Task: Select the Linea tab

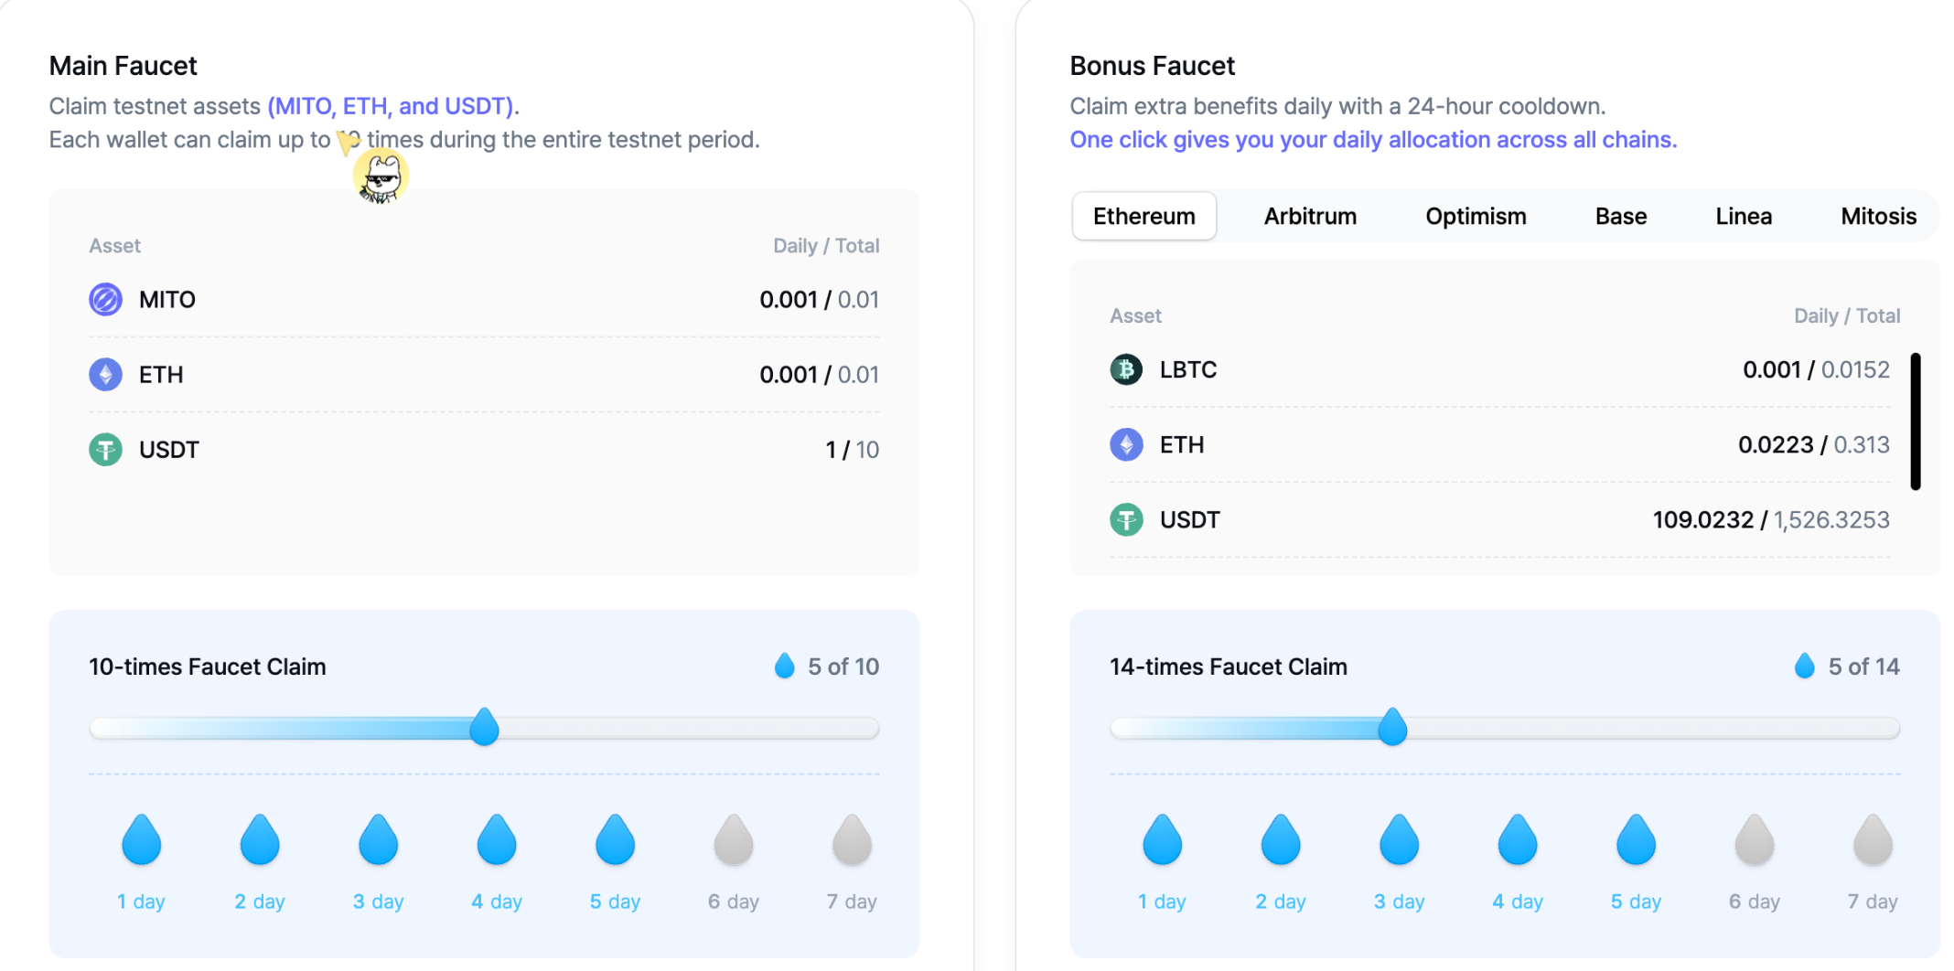Action: [1744, 217]
